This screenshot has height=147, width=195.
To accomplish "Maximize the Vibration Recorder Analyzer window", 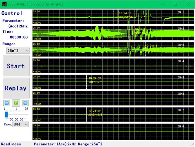I will click(175, 4).
